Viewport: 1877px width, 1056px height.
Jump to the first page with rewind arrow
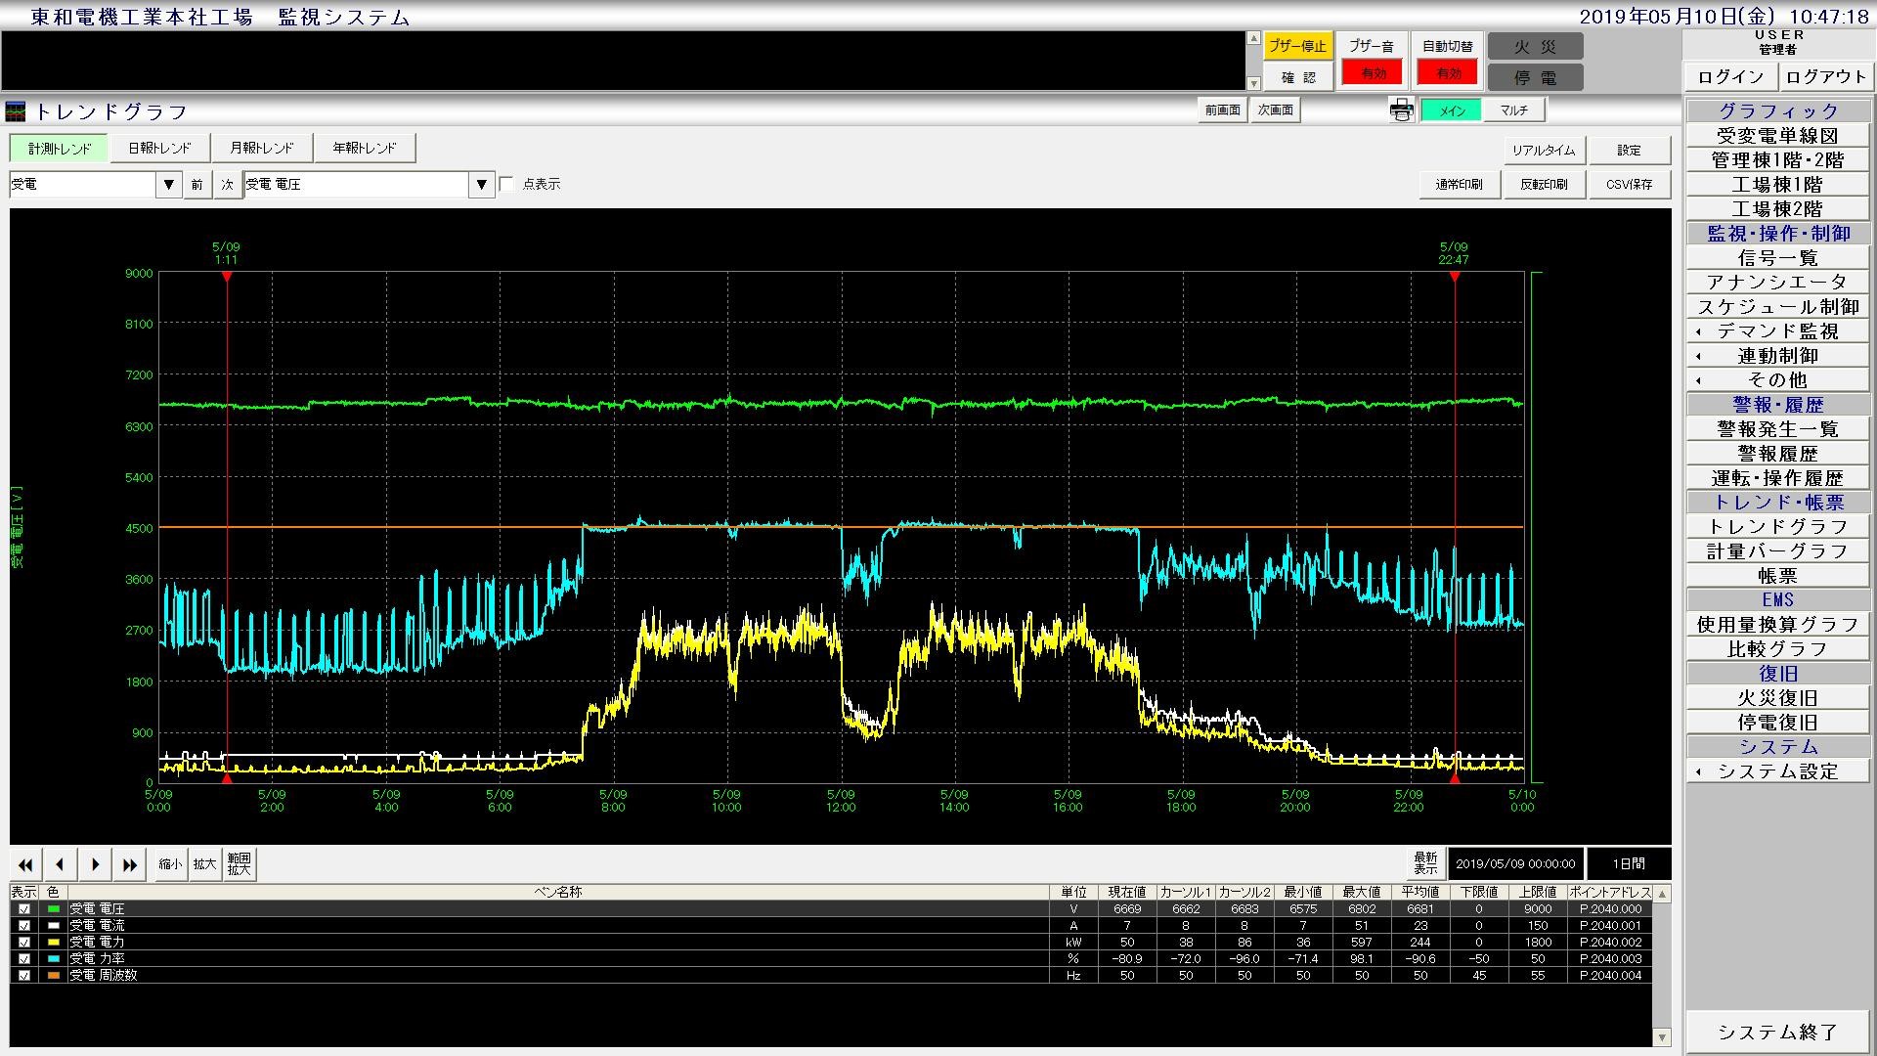coord(25,864)
